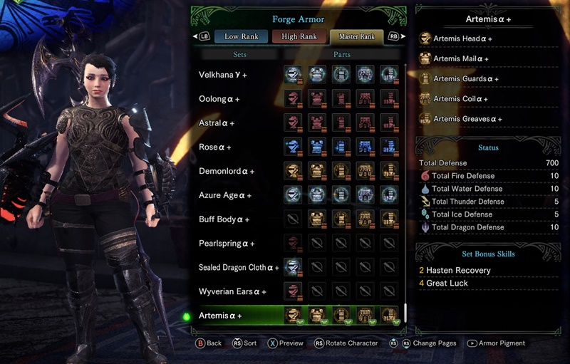
Task: Choose Artemis α+ helm icon in list
Action: (293, 316)
